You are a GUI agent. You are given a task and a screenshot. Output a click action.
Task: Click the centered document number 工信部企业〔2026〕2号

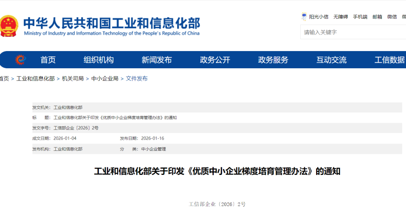tap(217, 204)
